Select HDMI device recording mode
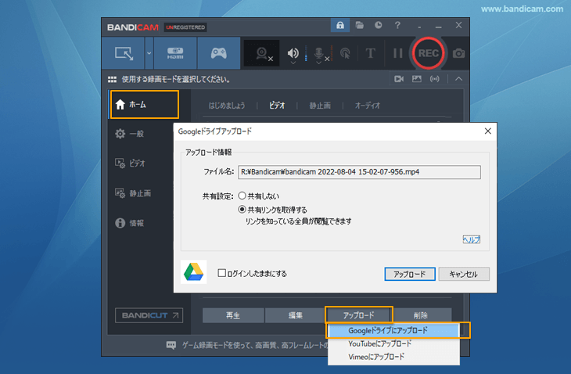This screenshot has height=374, width=571. point(175,53)
